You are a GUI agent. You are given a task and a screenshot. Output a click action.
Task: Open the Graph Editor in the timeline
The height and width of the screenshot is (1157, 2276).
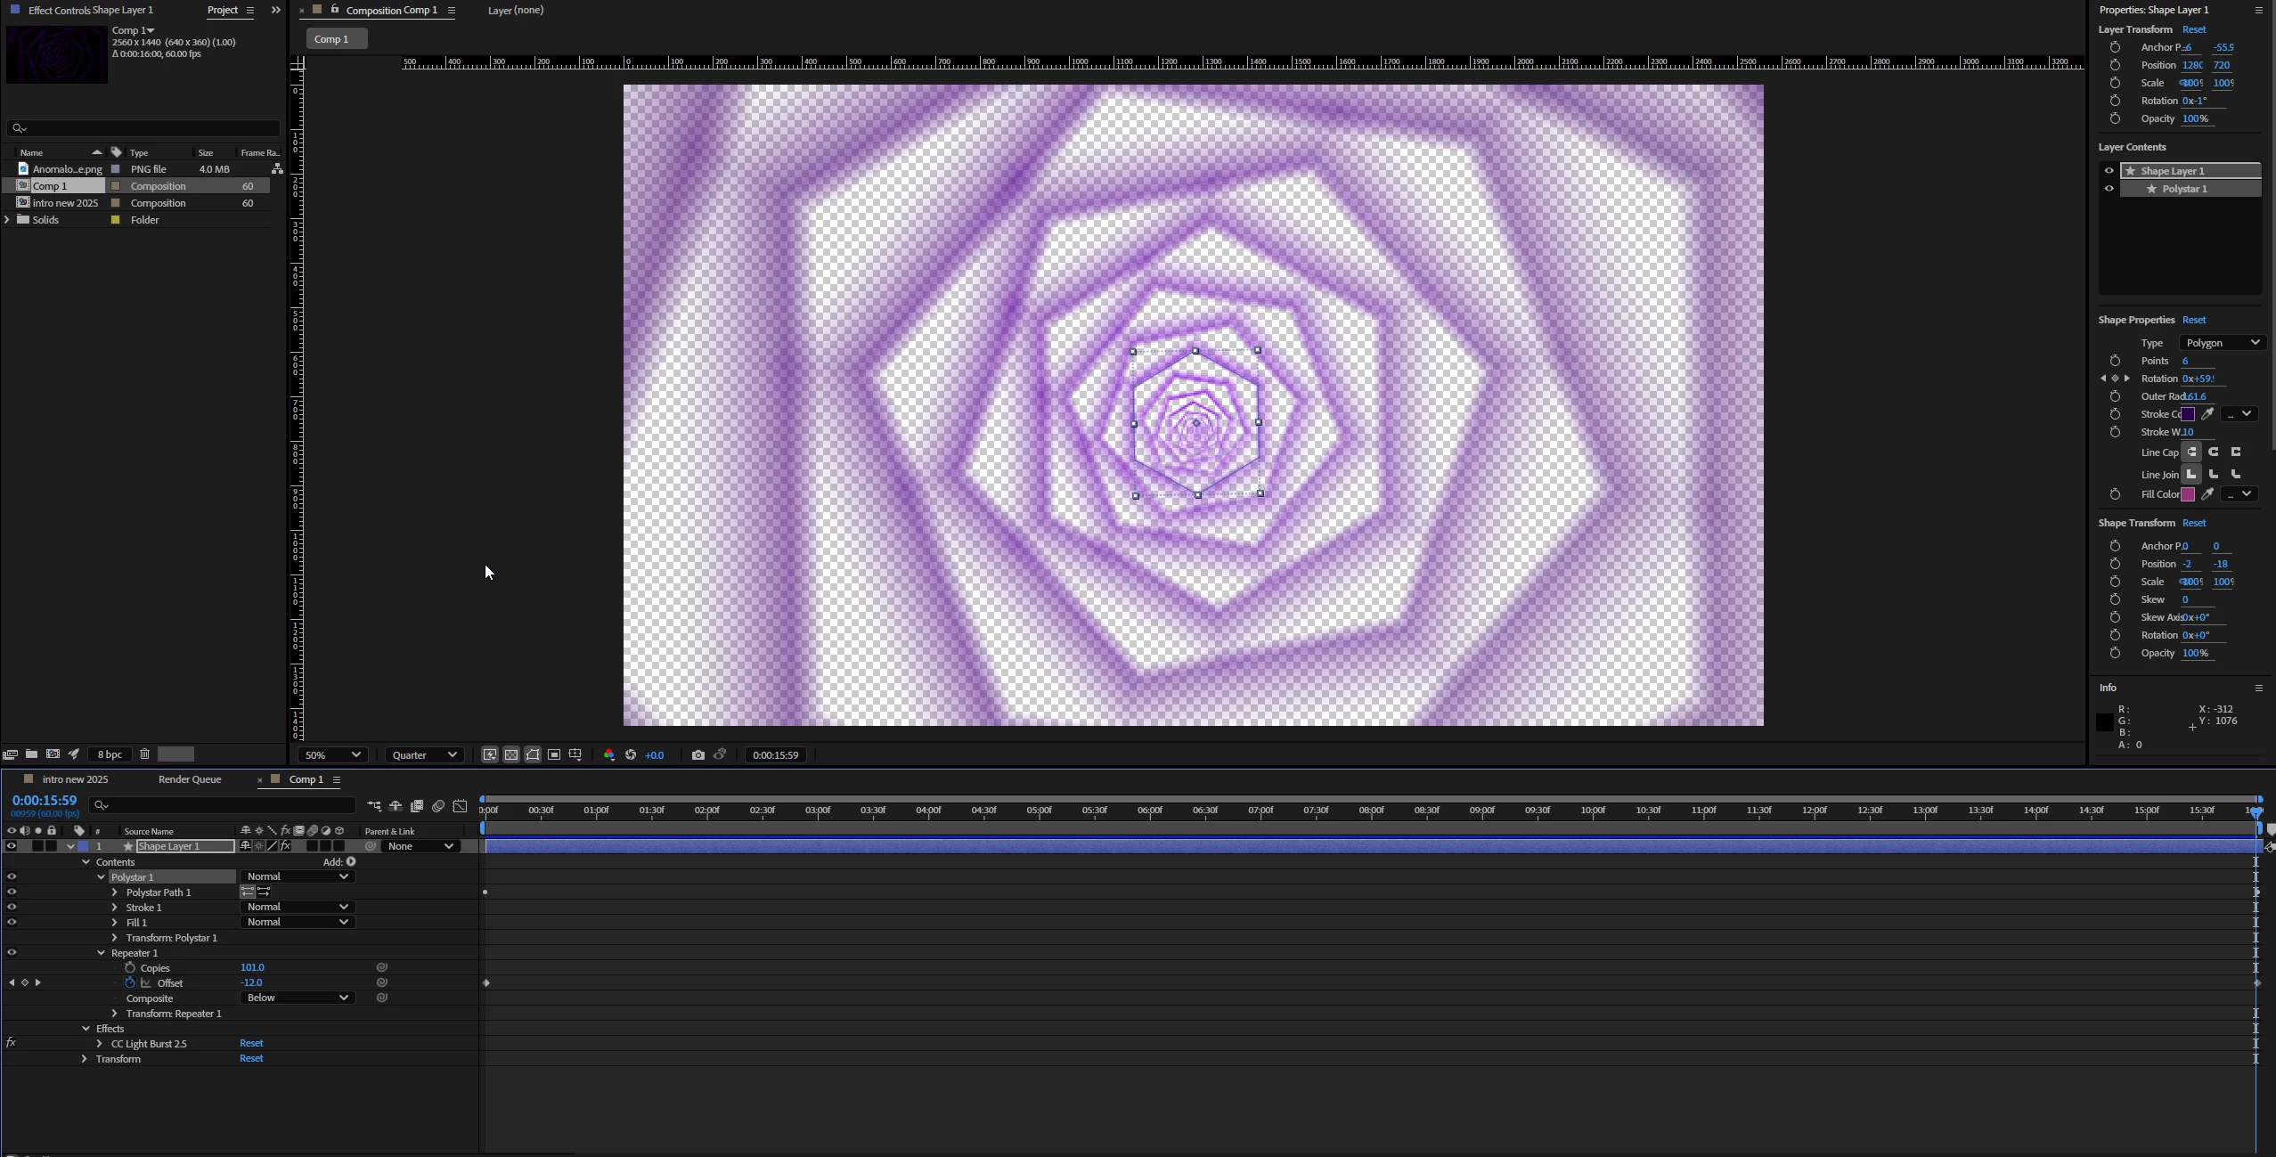coord(460,806)
